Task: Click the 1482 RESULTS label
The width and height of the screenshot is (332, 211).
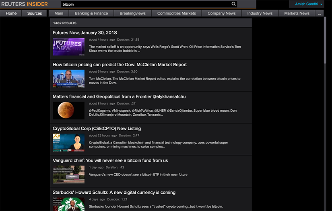Action: [x=64, y=23]
